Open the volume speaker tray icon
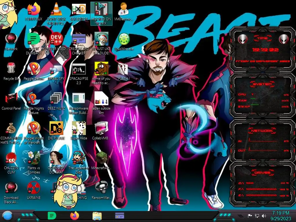The image size is (296, 222). coord(264,216)
